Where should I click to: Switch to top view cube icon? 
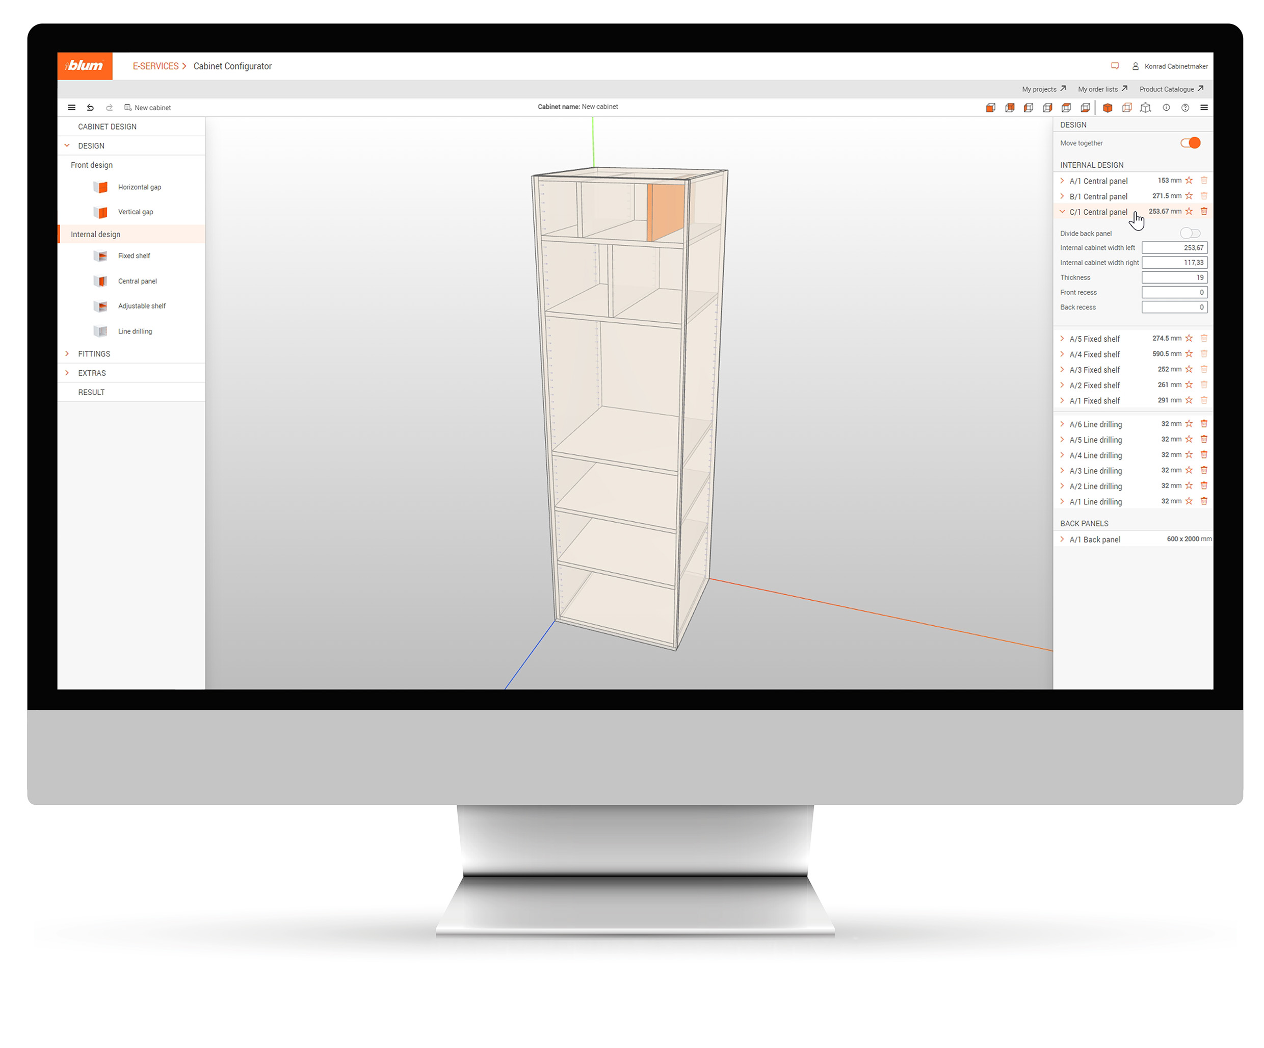1066,108
